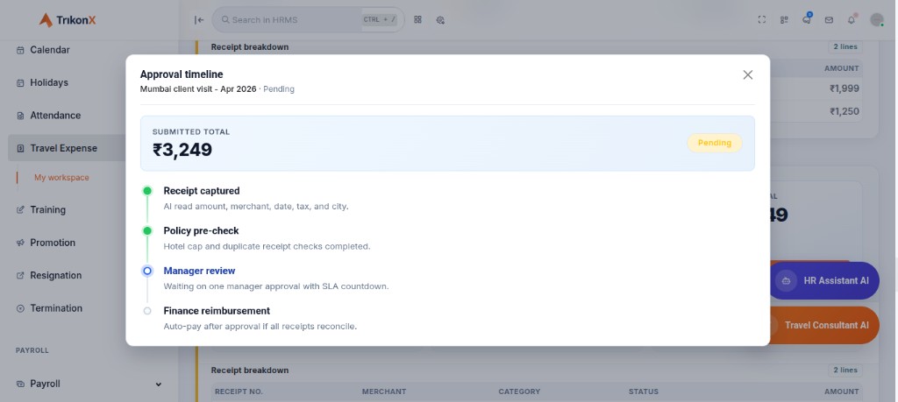This screenshot has height=402, width=898.
Task: Open the notifications bell icon
Action: (851, 20)
